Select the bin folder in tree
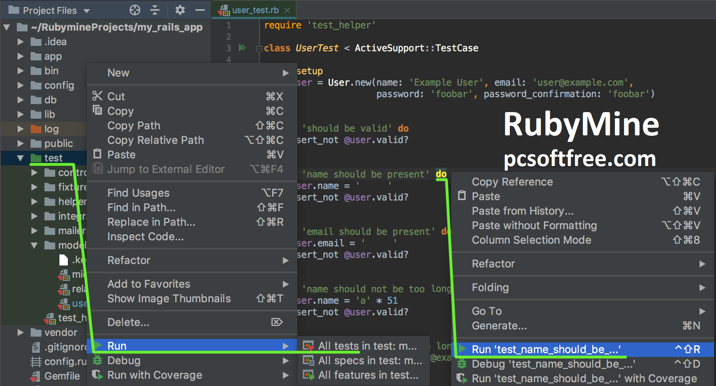The width and height of the screenshot is (716, 386). (x=51, y=71)
